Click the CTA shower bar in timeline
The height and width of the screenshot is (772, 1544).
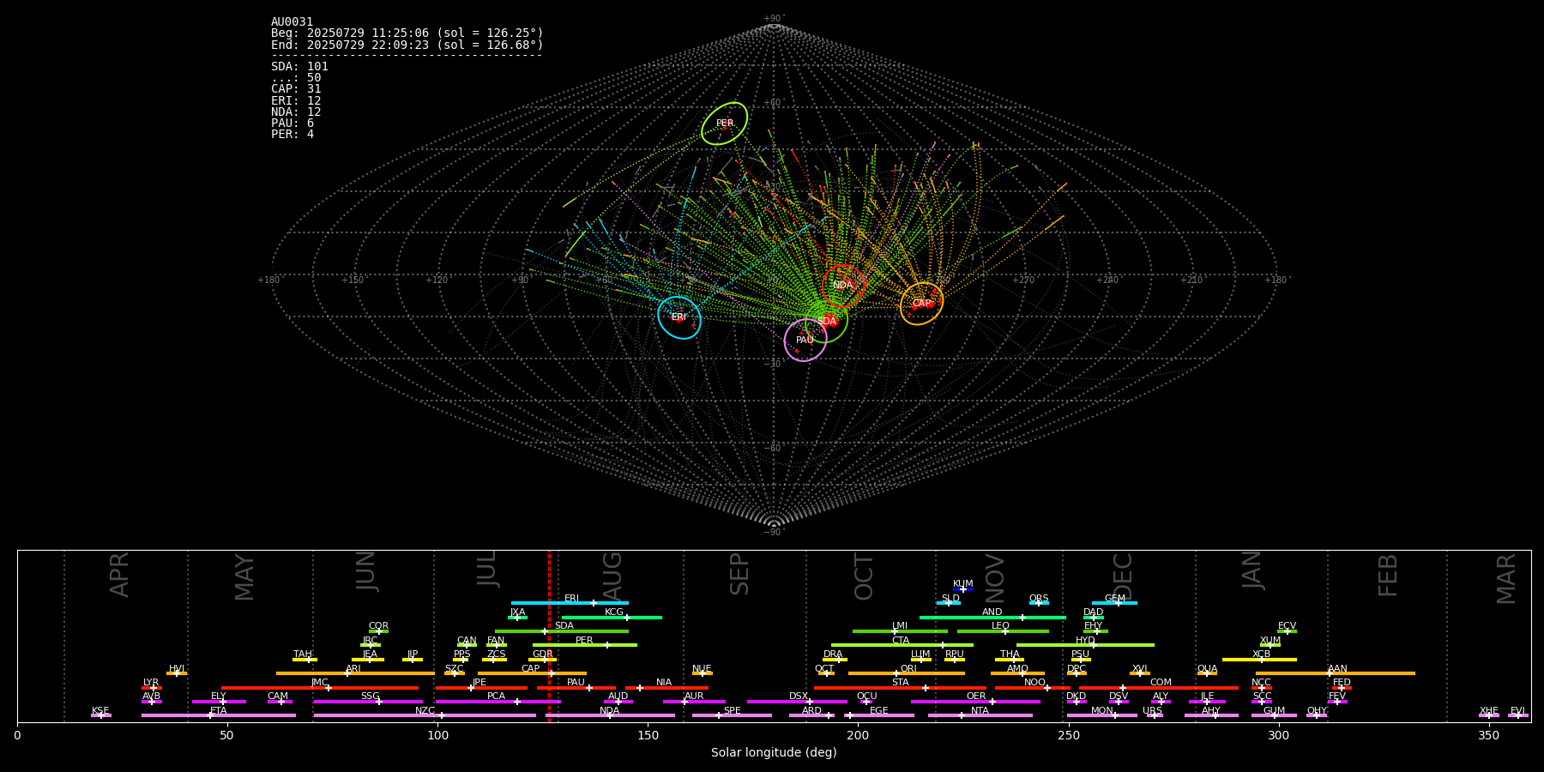click(902, 645)
